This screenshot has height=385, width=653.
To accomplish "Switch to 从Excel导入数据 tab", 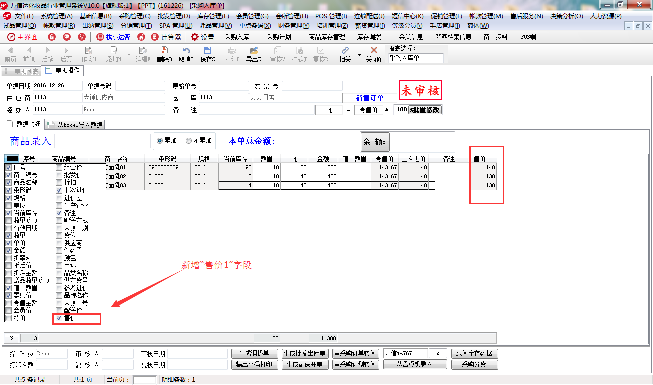I will tap(75, 125).
